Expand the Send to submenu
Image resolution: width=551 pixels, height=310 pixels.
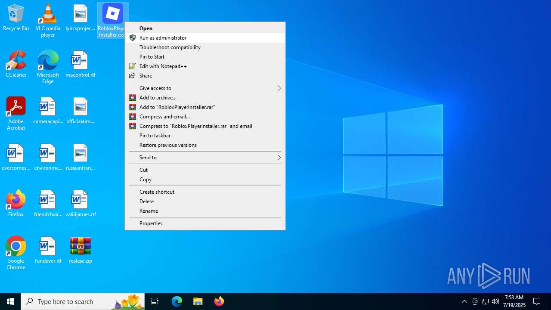(205, 158)
